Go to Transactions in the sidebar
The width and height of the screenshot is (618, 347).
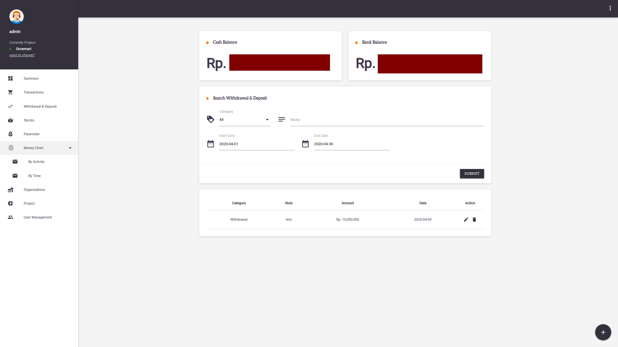tap(33, 92)
